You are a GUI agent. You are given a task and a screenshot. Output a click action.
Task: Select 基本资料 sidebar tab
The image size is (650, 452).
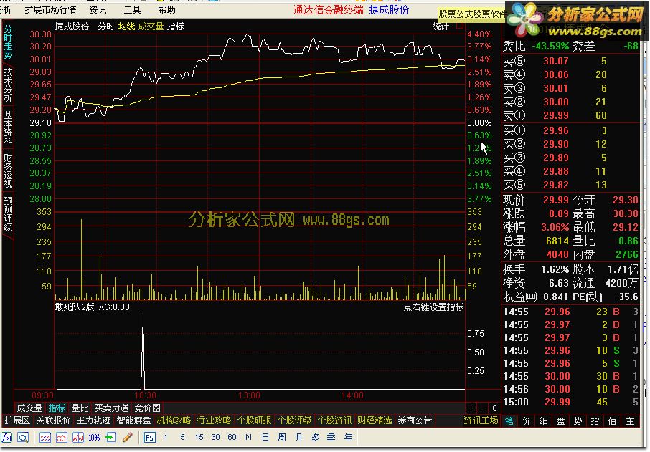click(8, 128)
